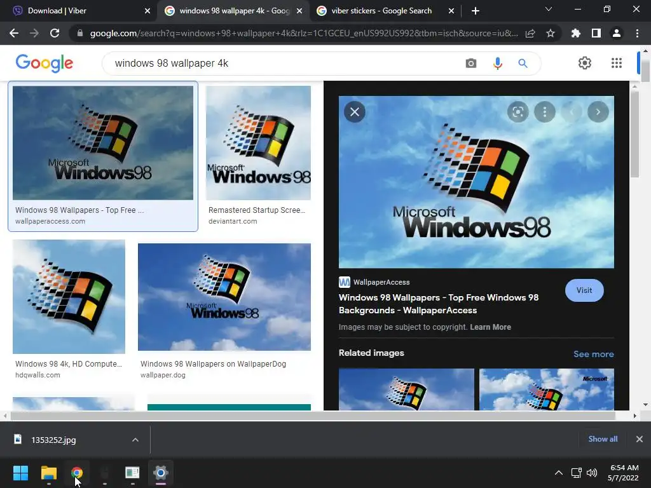Open Google apps grid
Viewport: 651px width, 488px height.
pyautogui.click(x=617, y=63)
